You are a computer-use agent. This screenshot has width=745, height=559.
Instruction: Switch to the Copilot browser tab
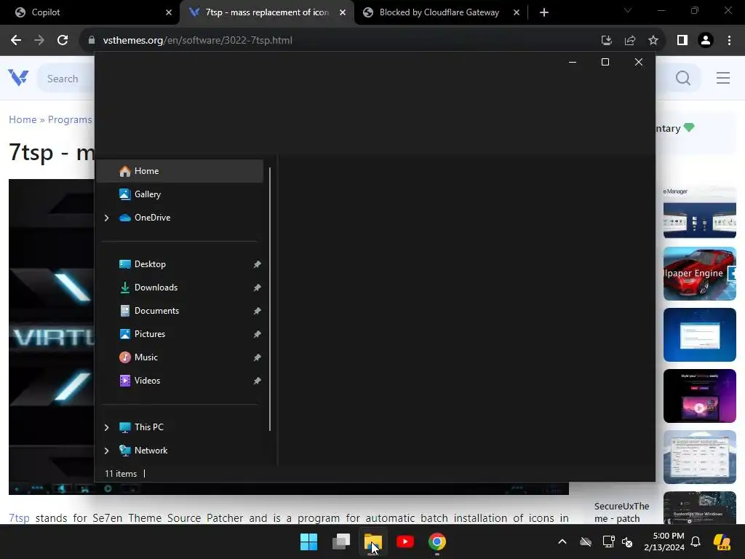click(x=89, y=12)
